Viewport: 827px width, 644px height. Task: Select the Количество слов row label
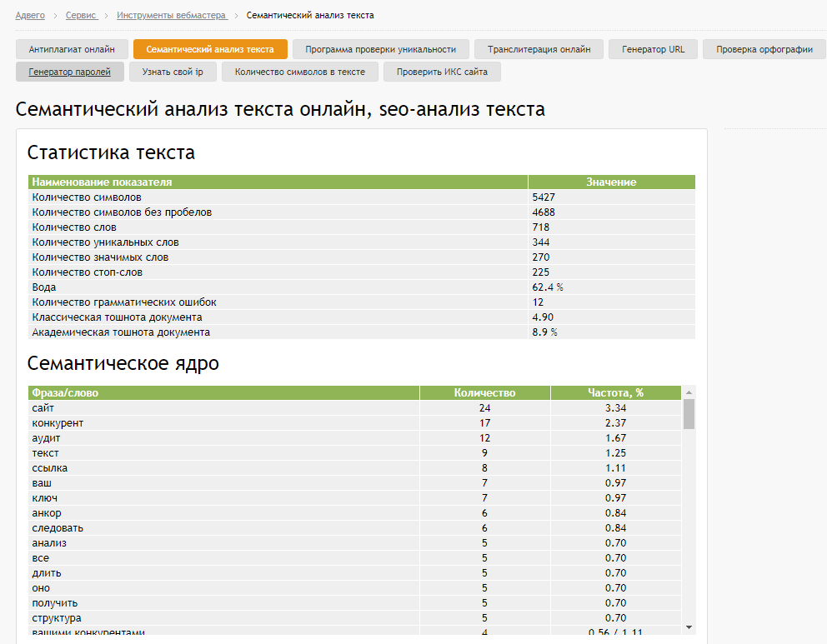[74, 227]
